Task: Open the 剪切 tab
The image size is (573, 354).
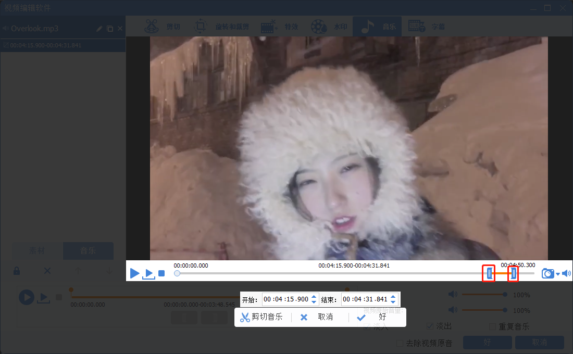Action: tap(162, 27)
